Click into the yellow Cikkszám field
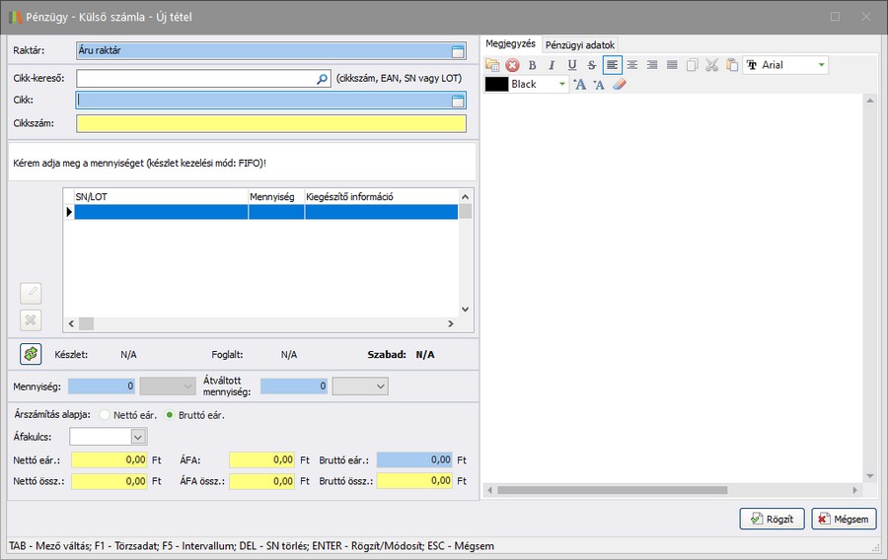The width and height of the screenshot is (888, 560). (270, 123)
